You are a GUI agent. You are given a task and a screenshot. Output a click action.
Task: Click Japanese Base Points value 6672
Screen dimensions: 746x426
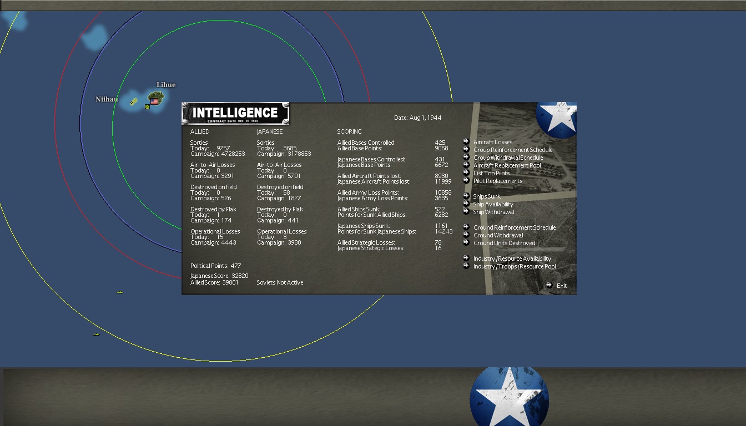(441, 165)
